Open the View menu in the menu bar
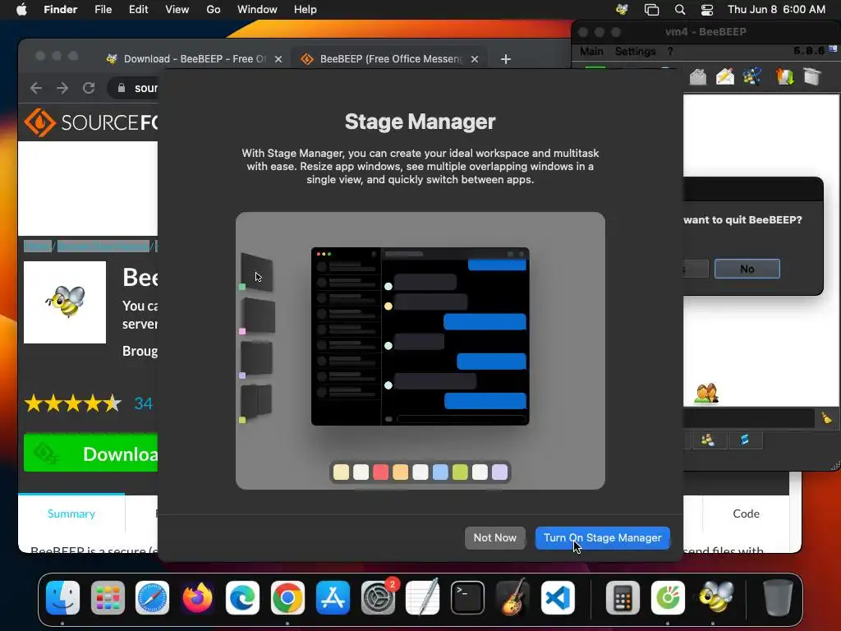 pos(177,10)
